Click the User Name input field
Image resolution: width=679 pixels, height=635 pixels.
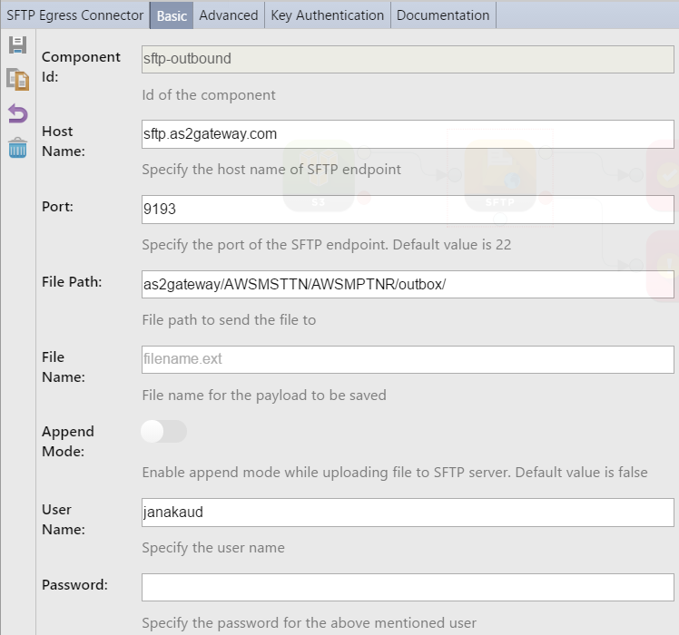(x=408, y=513)
